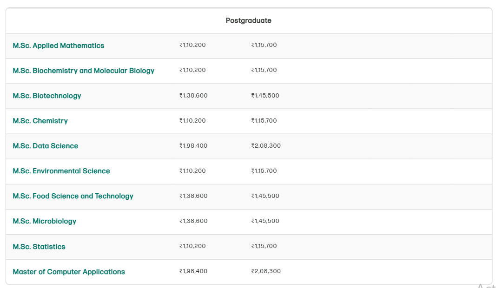The width and height of the screenshot is (496, 288).
Task: Click the ₹1,15,700 fee beside Environmental Science
Action: coord(264,171)
